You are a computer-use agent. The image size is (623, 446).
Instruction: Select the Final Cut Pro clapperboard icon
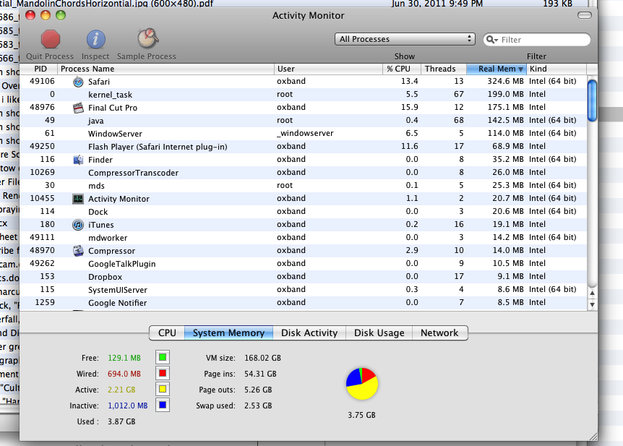pos(78,108)
